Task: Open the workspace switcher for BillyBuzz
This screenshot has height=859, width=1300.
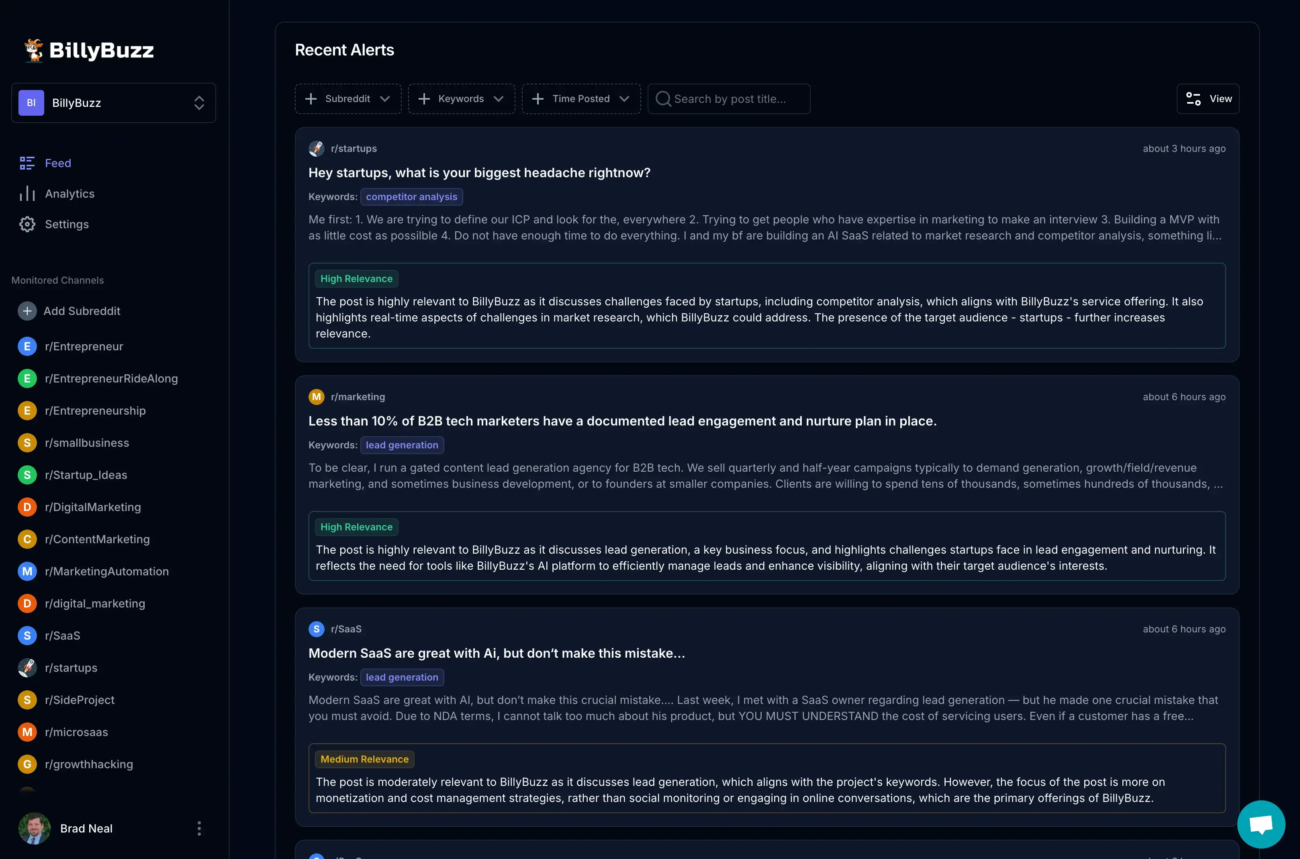Action: [198, 102]
